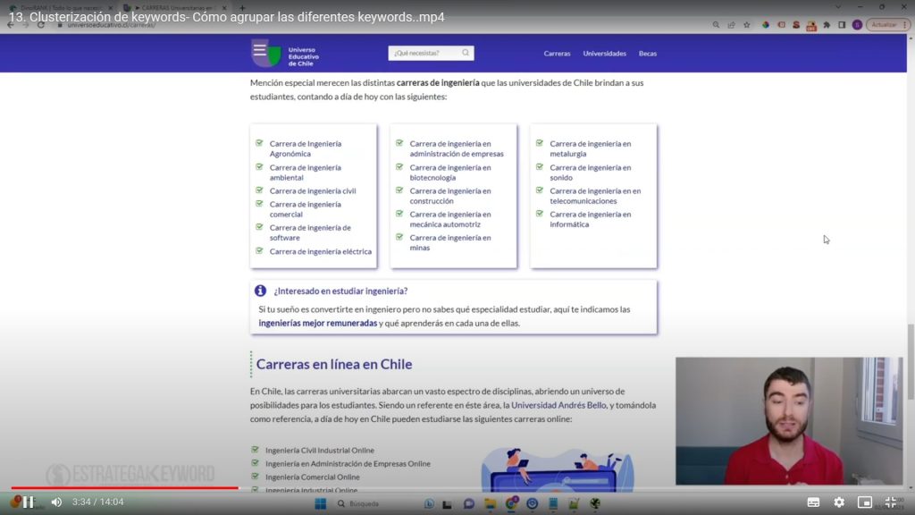This screenshot has height=515, width=915.
Task: Open Carrera de ingeniería en informática link
Action: click(590, 219)
